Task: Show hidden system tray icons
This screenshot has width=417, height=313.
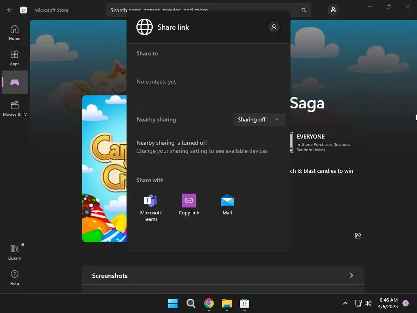Action: pos(345,303)
